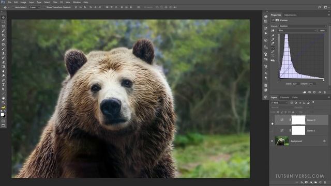
Task: Toggle adjustment visibility eye in Properties panel
Action: point(320,92)
